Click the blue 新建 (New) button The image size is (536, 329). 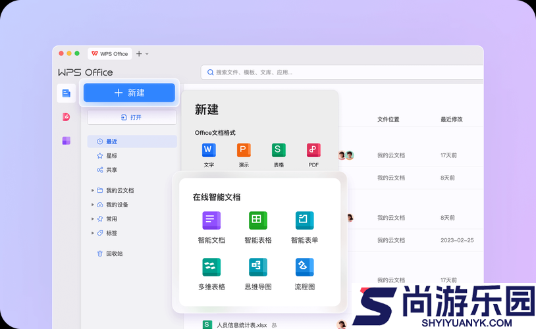pos(129,93)
